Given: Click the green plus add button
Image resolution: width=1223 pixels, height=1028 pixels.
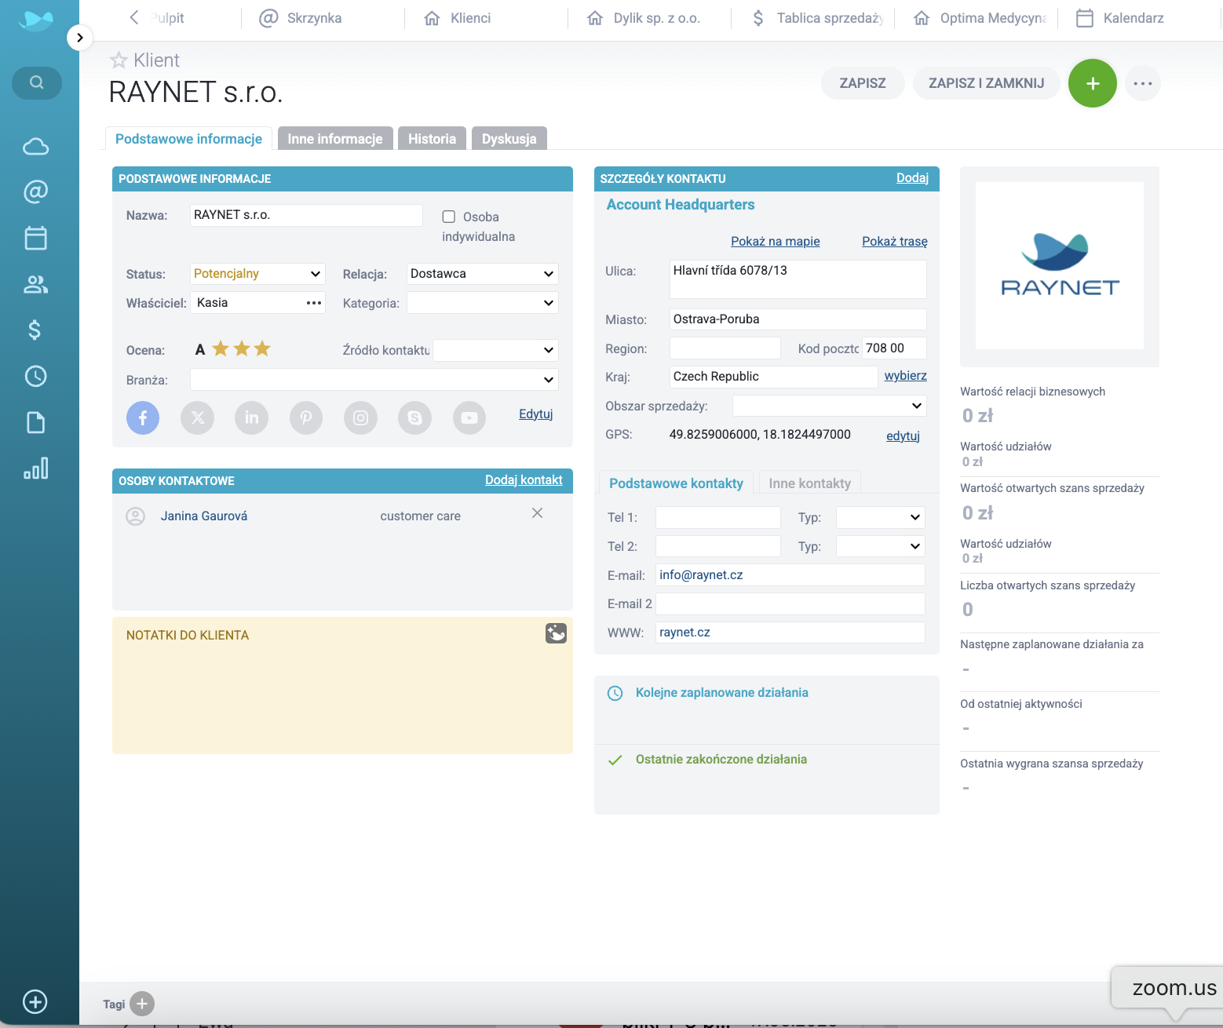Looking at the screenshot, I should [1092, 83].
